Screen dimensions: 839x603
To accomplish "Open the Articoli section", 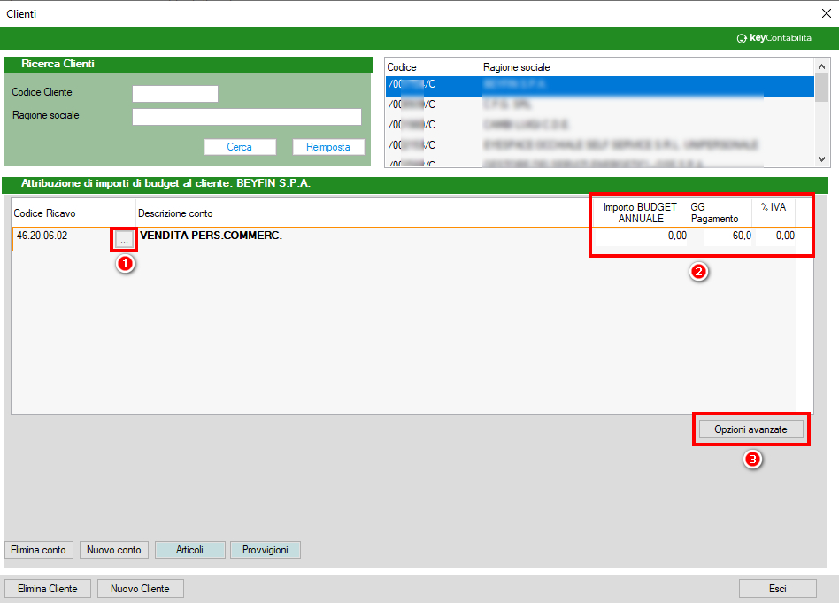I will tap(190, 550).
